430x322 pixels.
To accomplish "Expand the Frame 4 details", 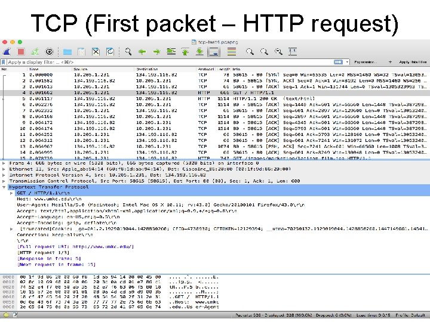I will tap(4, 163).
